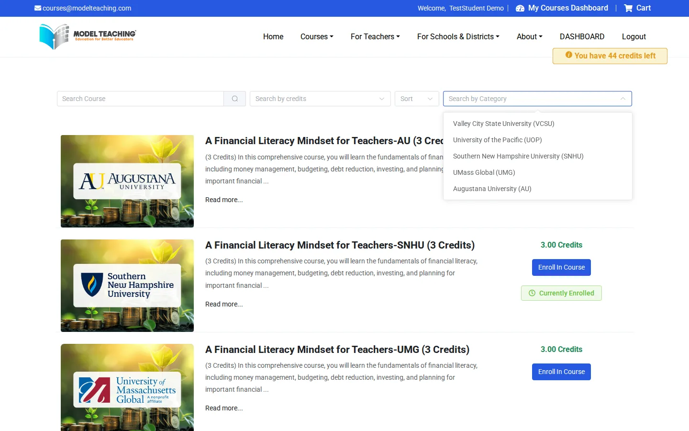Expand For Schools & Districts menu

tap(458, 37)
